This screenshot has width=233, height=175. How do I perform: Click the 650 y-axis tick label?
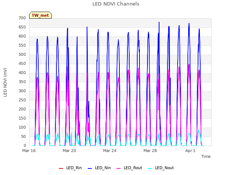tap(22, 27)
